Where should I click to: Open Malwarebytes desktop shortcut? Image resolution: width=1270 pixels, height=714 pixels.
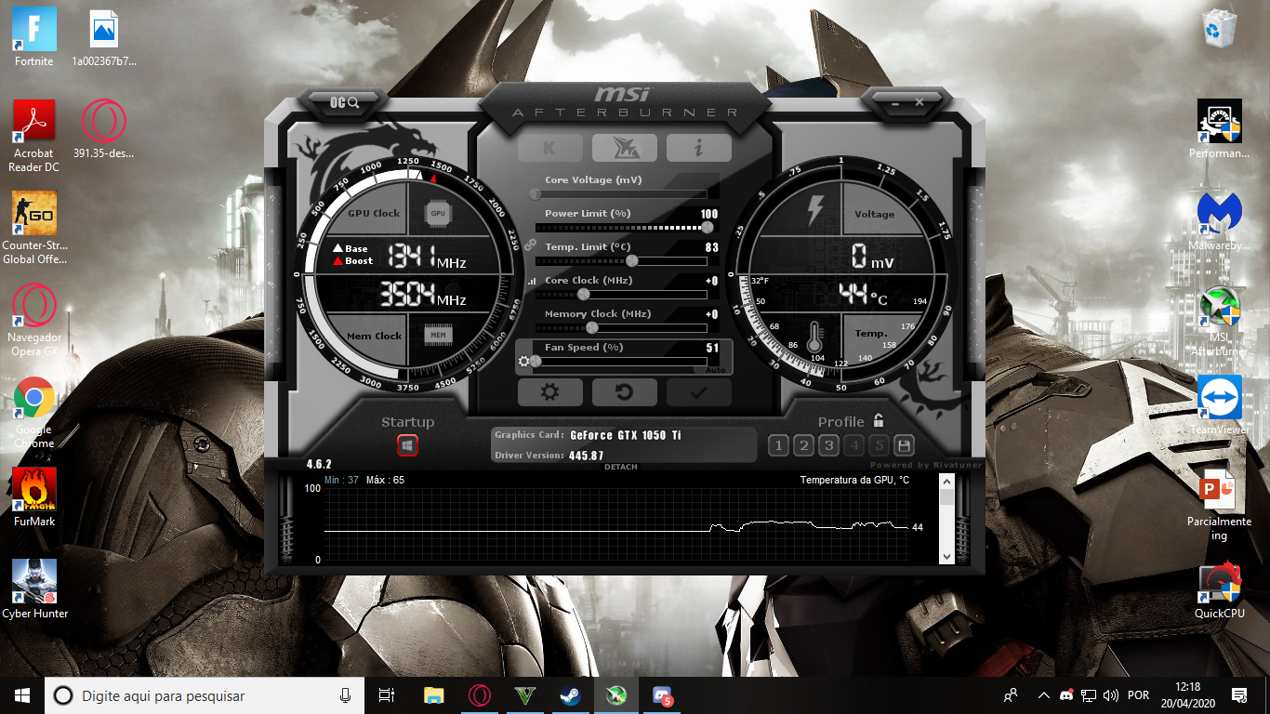click(1219, 221)
